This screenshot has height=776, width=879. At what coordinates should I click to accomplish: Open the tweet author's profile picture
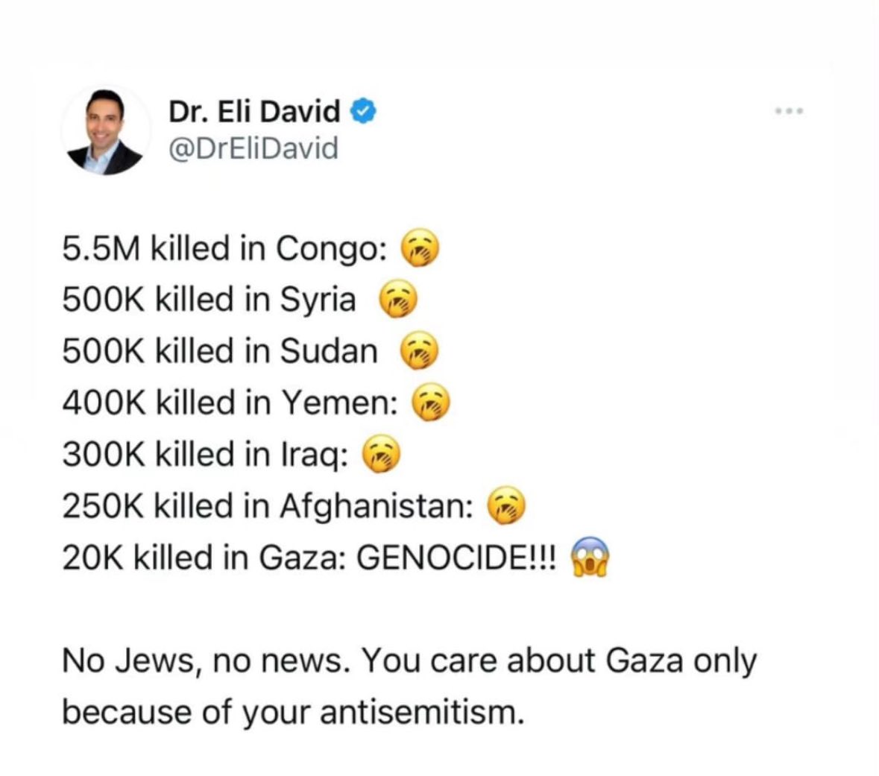pos(105,130)
